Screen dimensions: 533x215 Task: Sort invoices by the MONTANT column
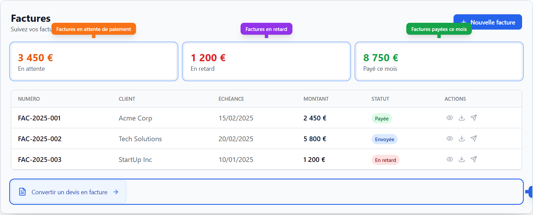click(316, 99)
